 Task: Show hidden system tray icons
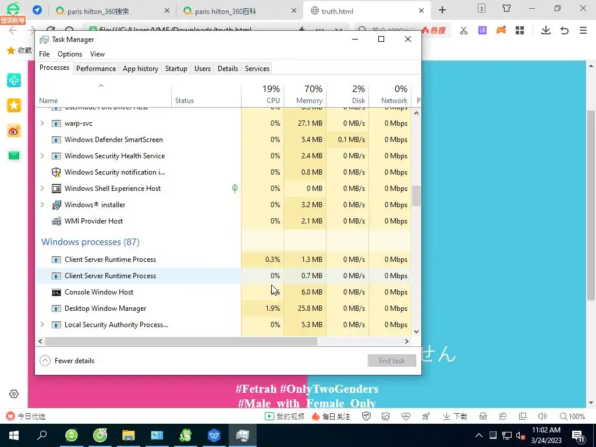coord(479,435)
